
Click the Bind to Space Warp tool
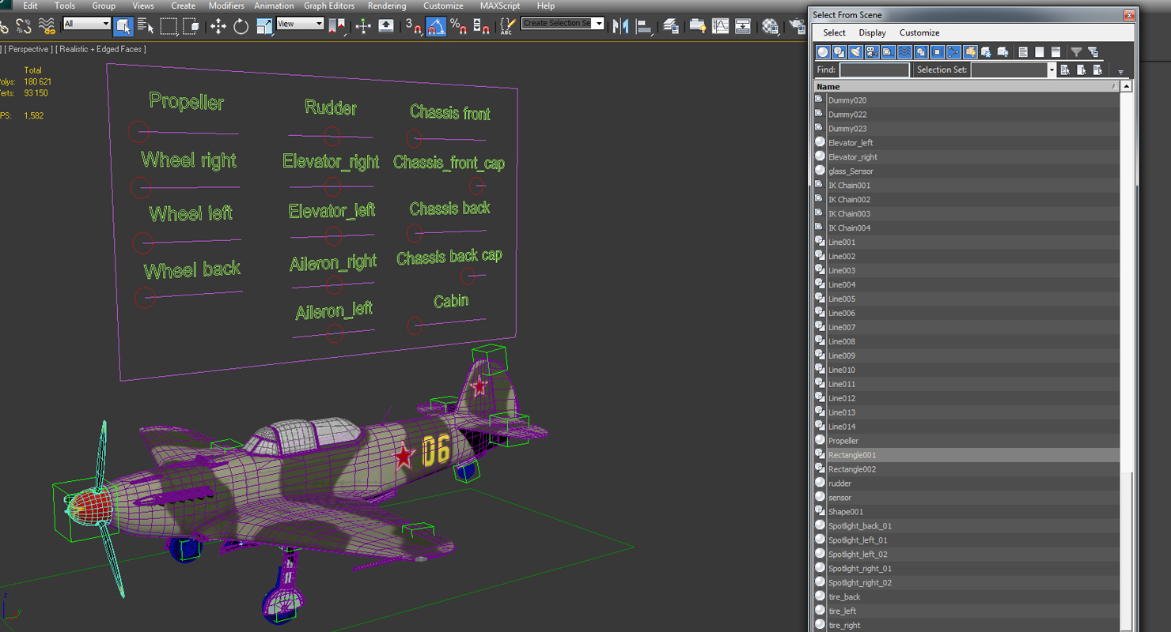tap(47, 25)
